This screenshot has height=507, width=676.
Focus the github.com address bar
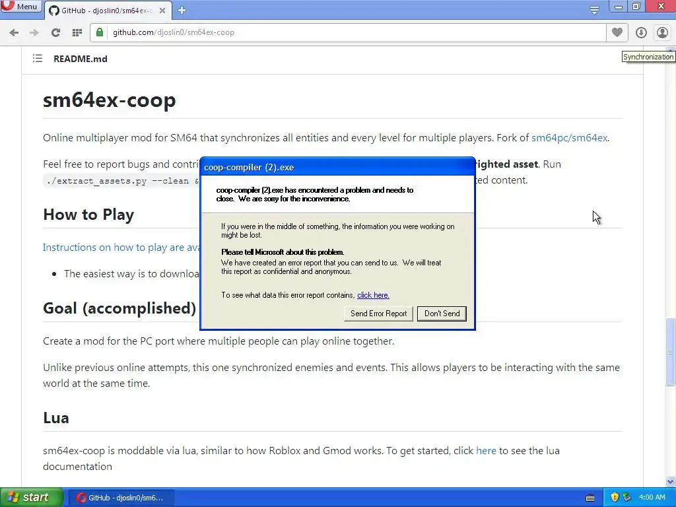(x=347, y=32)
